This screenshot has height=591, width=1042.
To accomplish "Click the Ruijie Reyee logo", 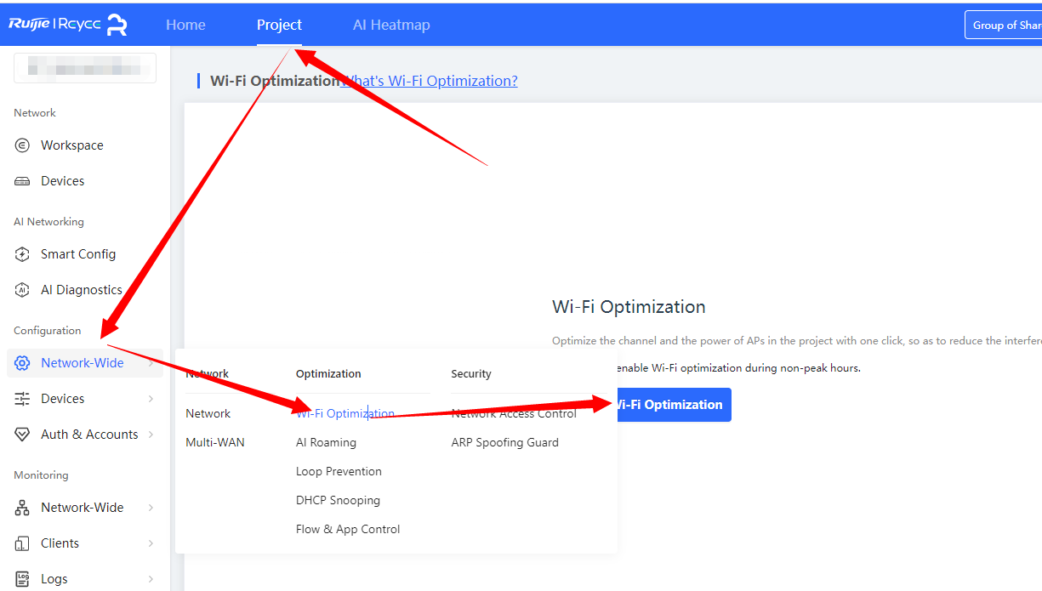I will [x=68, y=25].
